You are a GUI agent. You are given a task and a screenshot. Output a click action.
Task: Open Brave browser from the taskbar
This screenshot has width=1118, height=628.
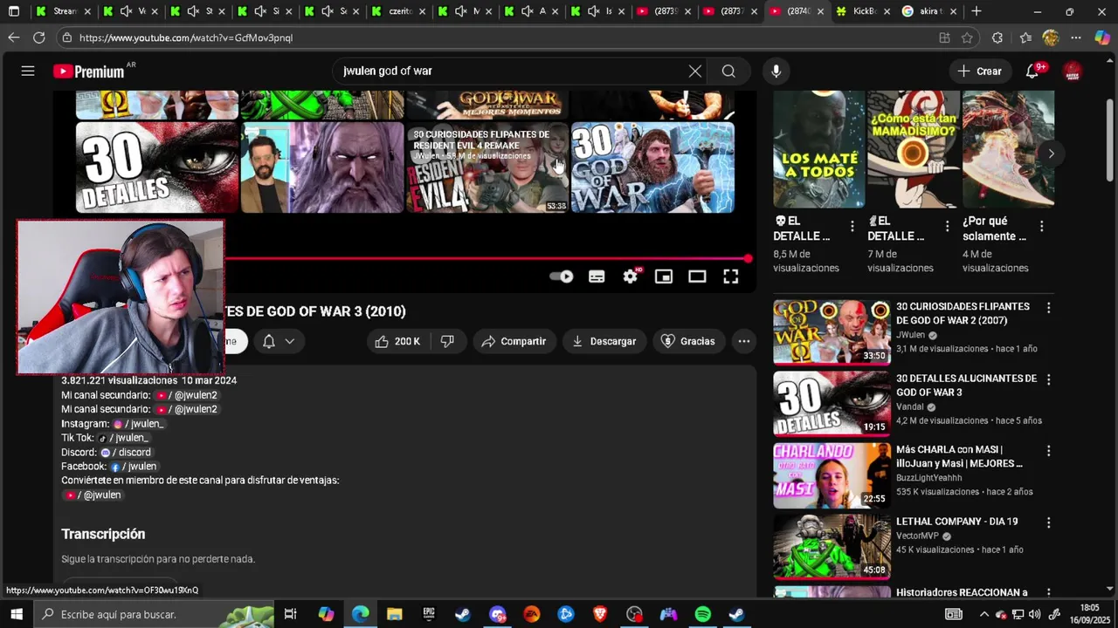click(x=600, y=614)
